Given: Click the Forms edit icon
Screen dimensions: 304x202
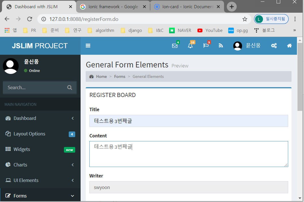Looking at the screenshot, I should point(8,196).
